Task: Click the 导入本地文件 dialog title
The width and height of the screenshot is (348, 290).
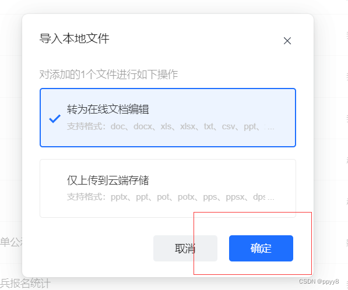Action: 75,38
